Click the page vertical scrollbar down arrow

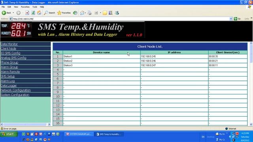point(251,124)
